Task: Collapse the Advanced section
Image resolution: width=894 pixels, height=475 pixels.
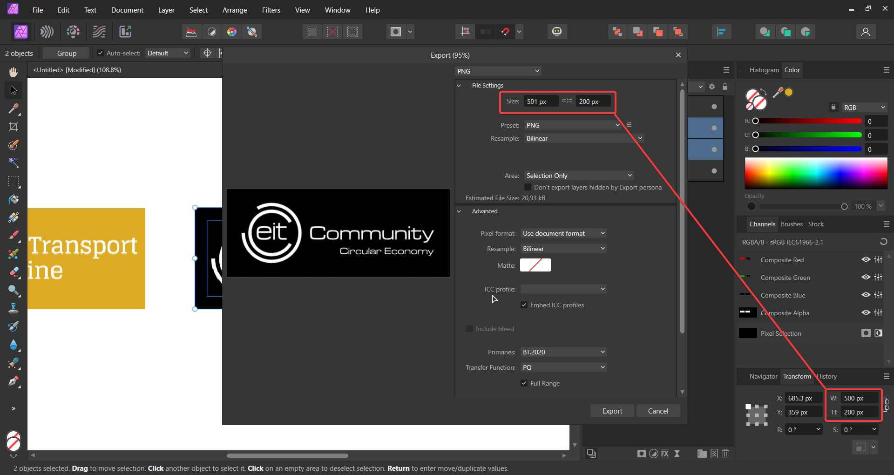Action: 459,211
